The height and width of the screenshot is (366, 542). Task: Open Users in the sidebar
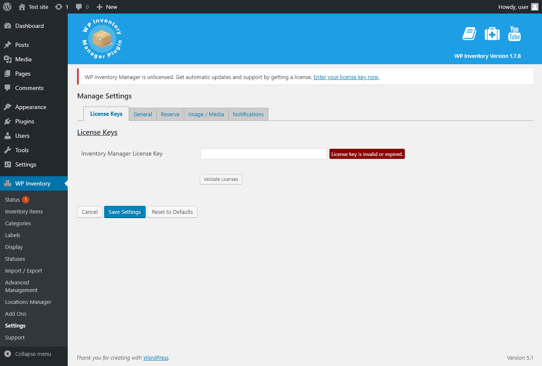(x=34, y=136)
